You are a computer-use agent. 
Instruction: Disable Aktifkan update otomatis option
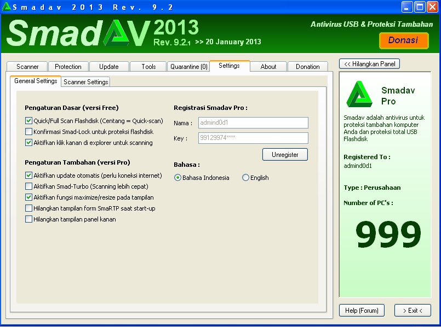pyautogui.click(x=28, y=176)
